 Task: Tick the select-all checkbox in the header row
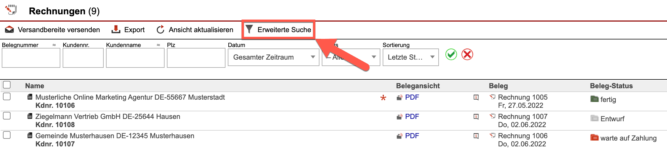7,85
